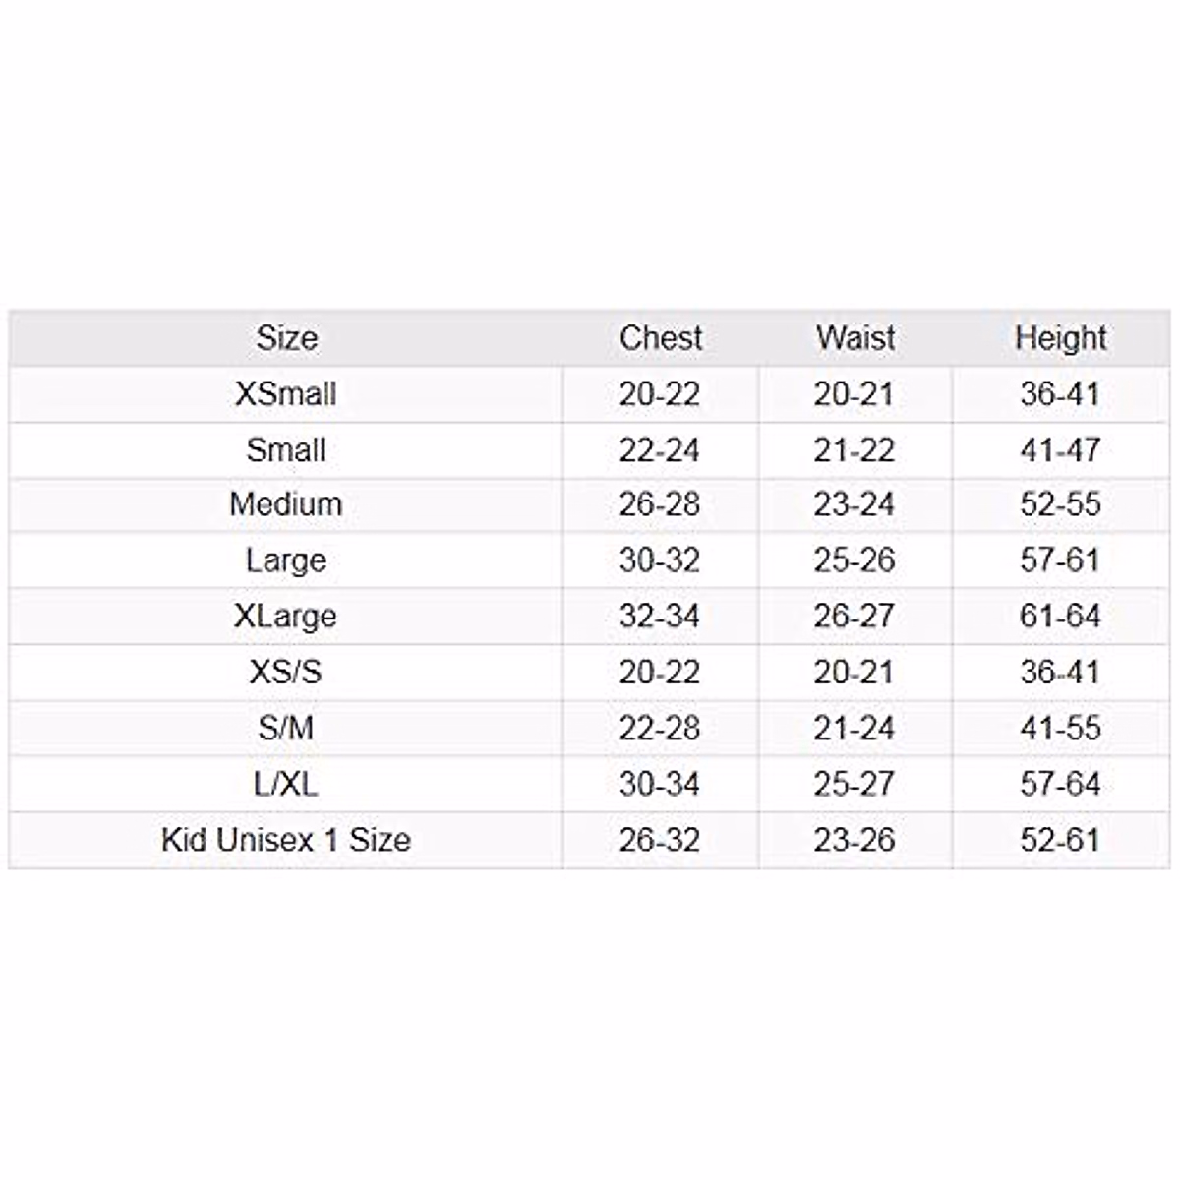
Task: Click the L/XL size label
Action: coord(286,785)
